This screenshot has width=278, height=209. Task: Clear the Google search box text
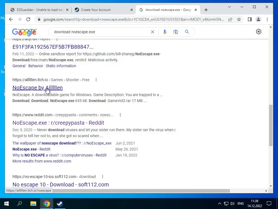153,32
